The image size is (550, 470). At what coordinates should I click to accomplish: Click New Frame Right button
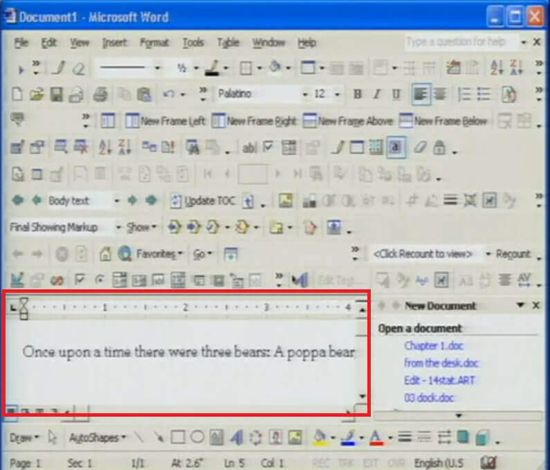(254, 121)
